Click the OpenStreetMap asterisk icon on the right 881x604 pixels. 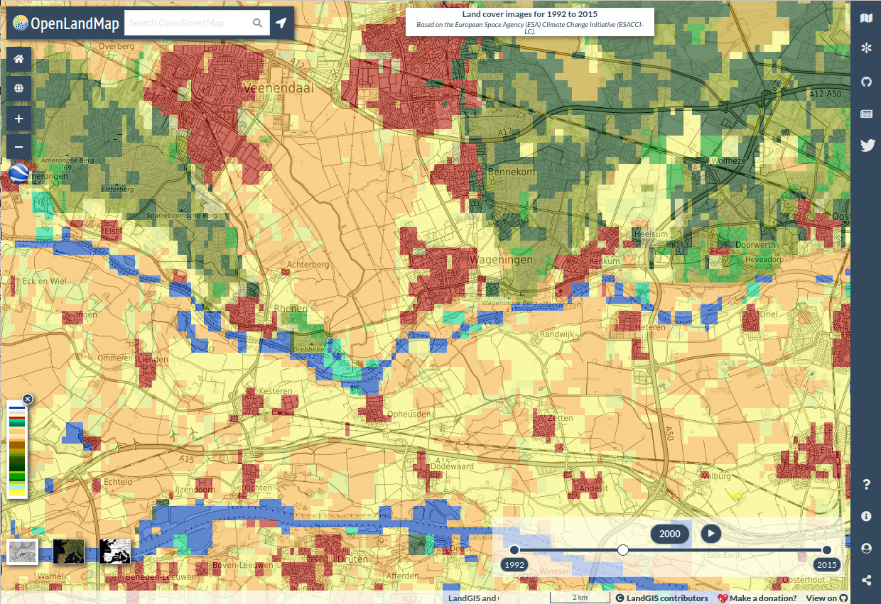coord(866,48)
